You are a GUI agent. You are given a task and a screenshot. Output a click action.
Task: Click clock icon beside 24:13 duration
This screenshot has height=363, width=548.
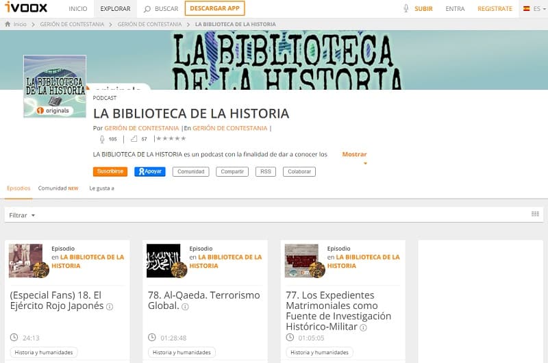(x=14, y=338)
